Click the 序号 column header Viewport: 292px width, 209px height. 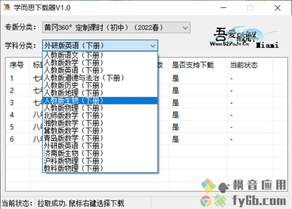pos(17,65)
